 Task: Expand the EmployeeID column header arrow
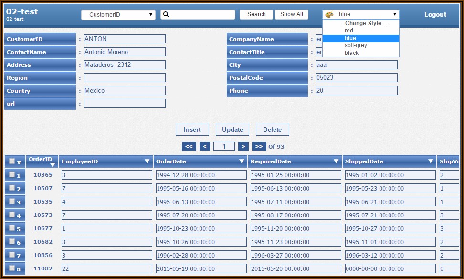147,161
